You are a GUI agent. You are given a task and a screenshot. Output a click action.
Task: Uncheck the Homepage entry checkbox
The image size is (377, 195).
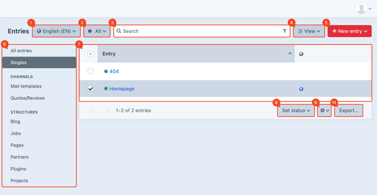(x=90, y=89)
